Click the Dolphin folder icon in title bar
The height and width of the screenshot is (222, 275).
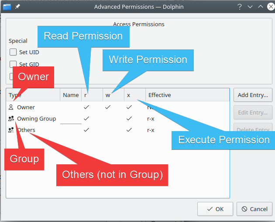(7, 7)
